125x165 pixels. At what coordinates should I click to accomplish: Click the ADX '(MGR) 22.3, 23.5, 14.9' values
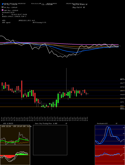26,20
